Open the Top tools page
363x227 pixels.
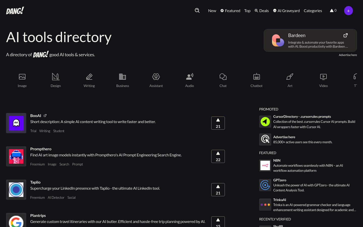247,11
